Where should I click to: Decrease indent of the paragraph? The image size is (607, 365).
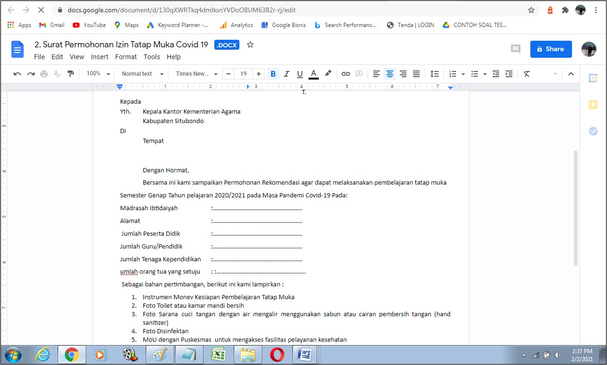(x=496, y=74)
